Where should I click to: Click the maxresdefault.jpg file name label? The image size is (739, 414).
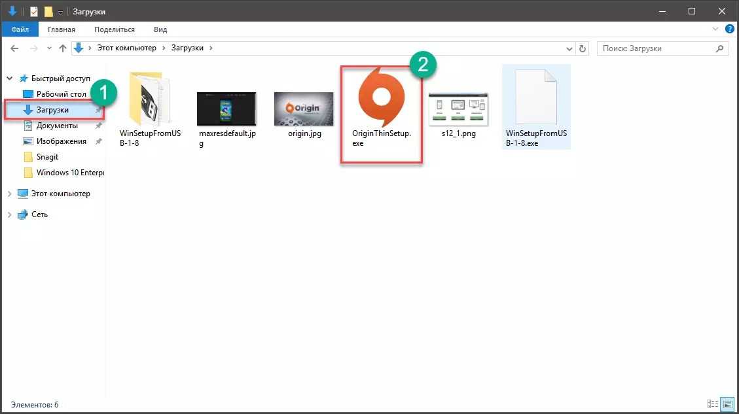click(x=227, y=138)
